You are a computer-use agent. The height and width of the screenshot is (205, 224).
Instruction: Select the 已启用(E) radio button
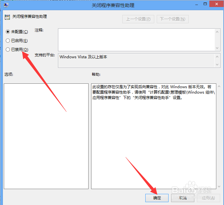point(8,41)
